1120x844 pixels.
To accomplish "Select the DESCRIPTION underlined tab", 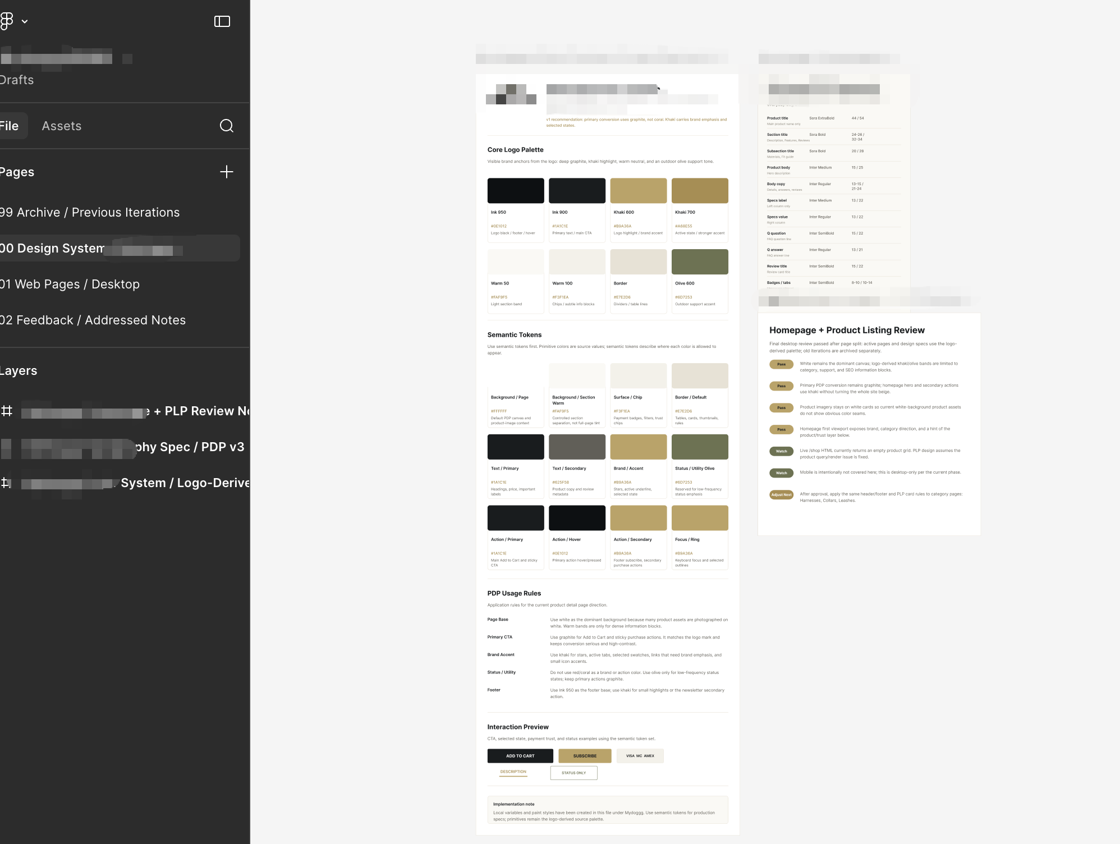I will click(513, 772).
